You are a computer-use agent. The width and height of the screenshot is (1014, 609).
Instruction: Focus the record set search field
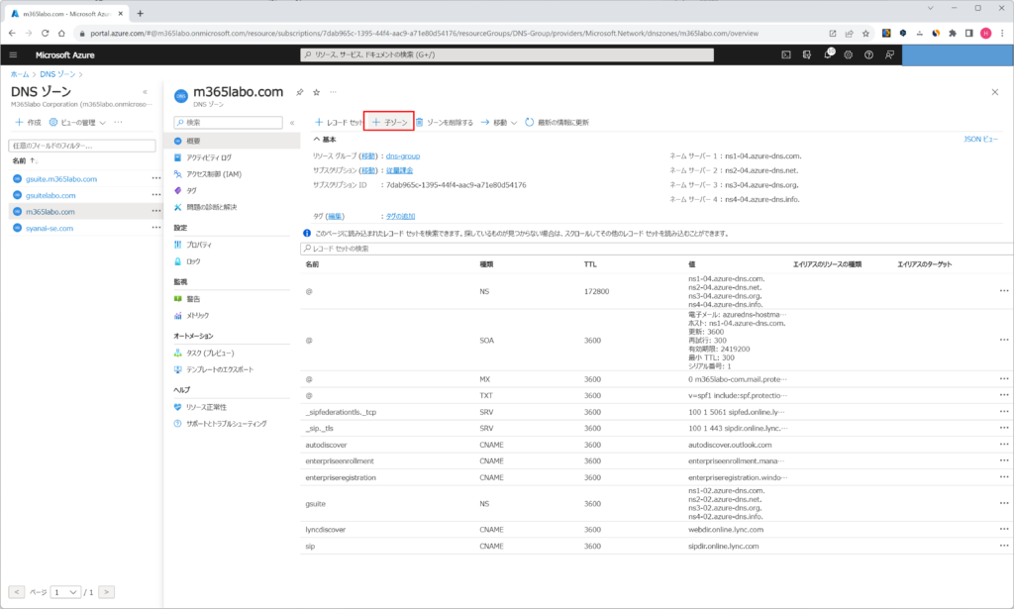click(658, 249)
